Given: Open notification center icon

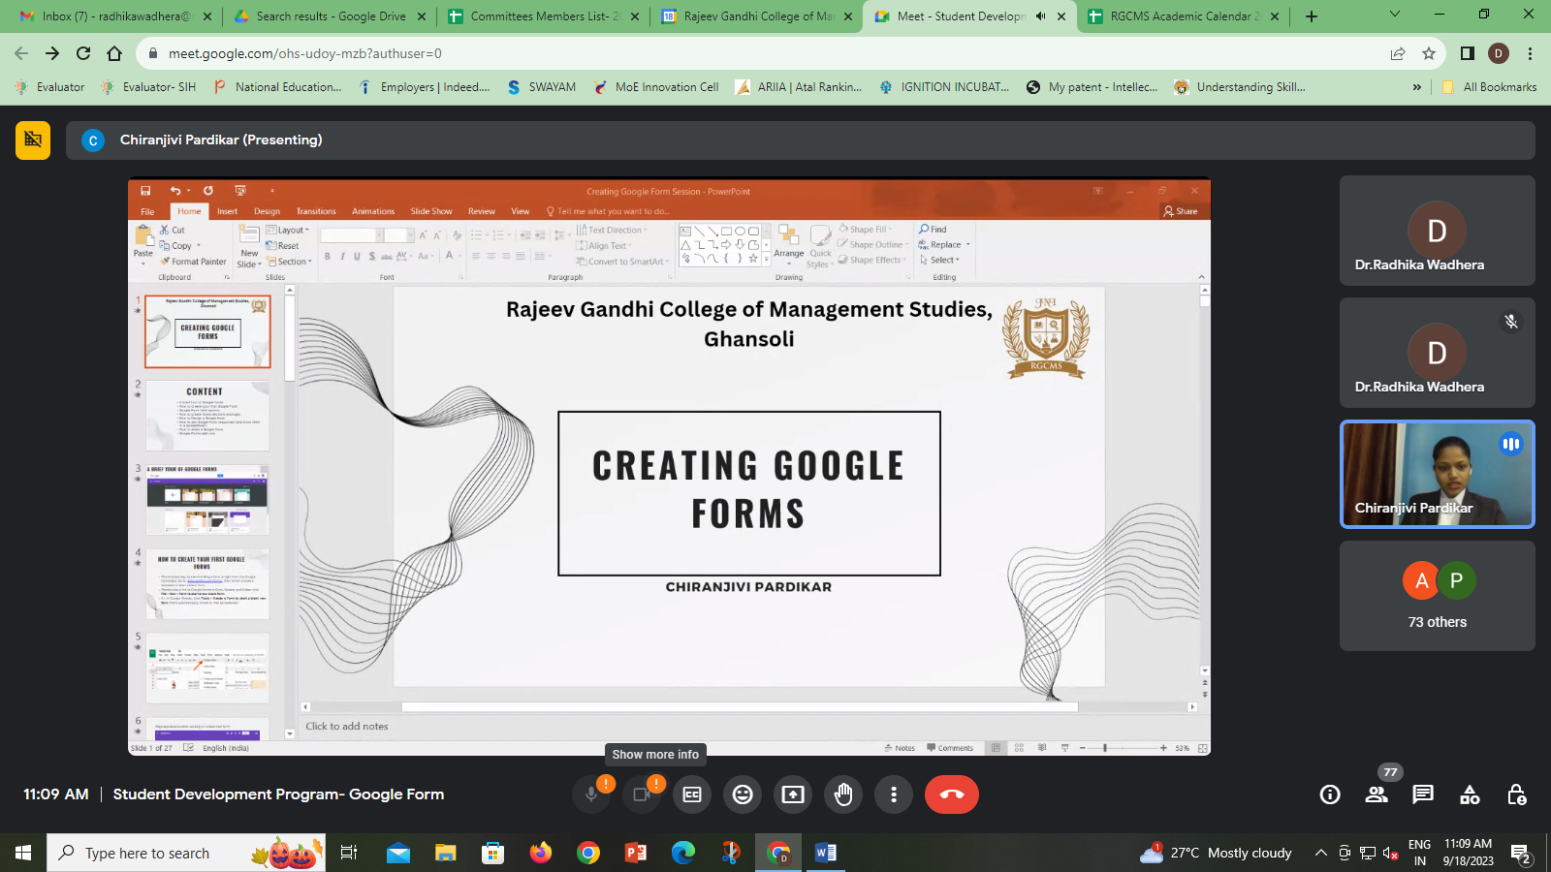Looking at the screenshot, I should (1521, 854).
